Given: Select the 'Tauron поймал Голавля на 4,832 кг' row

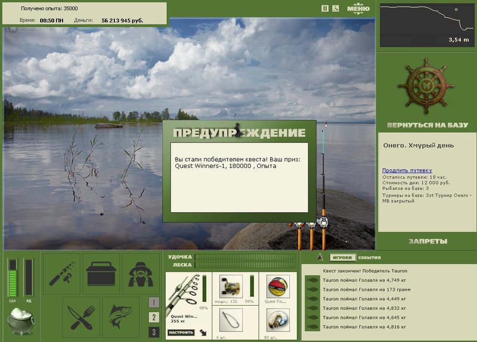Looking at the screenshot, I should tap(364, 308).
